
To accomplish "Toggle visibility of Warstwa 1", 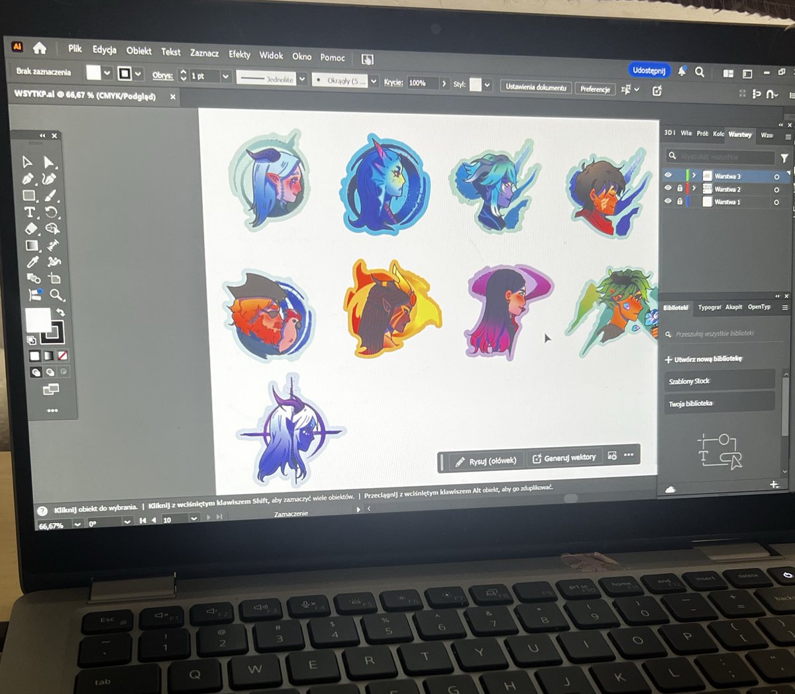I will pyautogui.click(x=668, y=201).
